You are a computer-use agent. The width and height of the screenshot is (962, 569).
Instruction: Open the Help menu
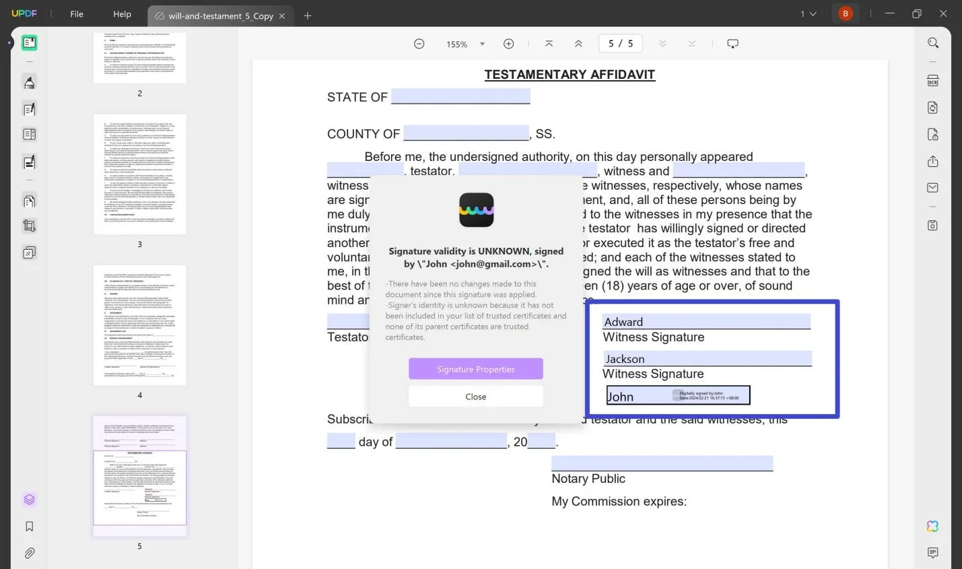tap(122, 14)
